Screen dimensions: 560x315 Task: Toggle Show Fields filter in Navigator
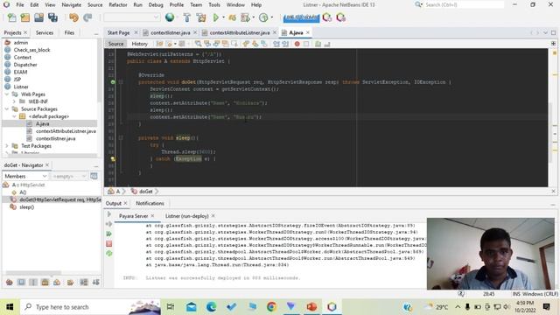click(21, 283)
